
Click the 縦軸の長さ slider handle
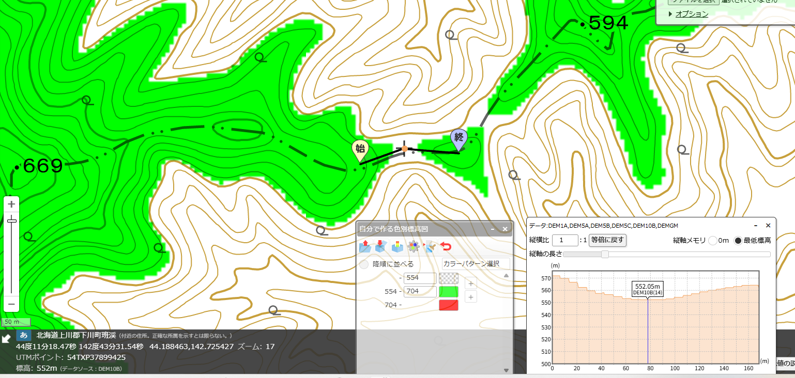605,254
